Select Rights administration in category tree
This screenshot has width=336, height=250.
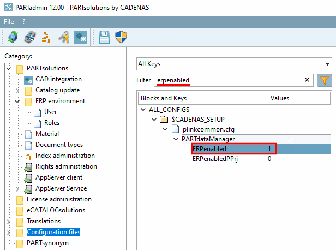coord(66,166)
